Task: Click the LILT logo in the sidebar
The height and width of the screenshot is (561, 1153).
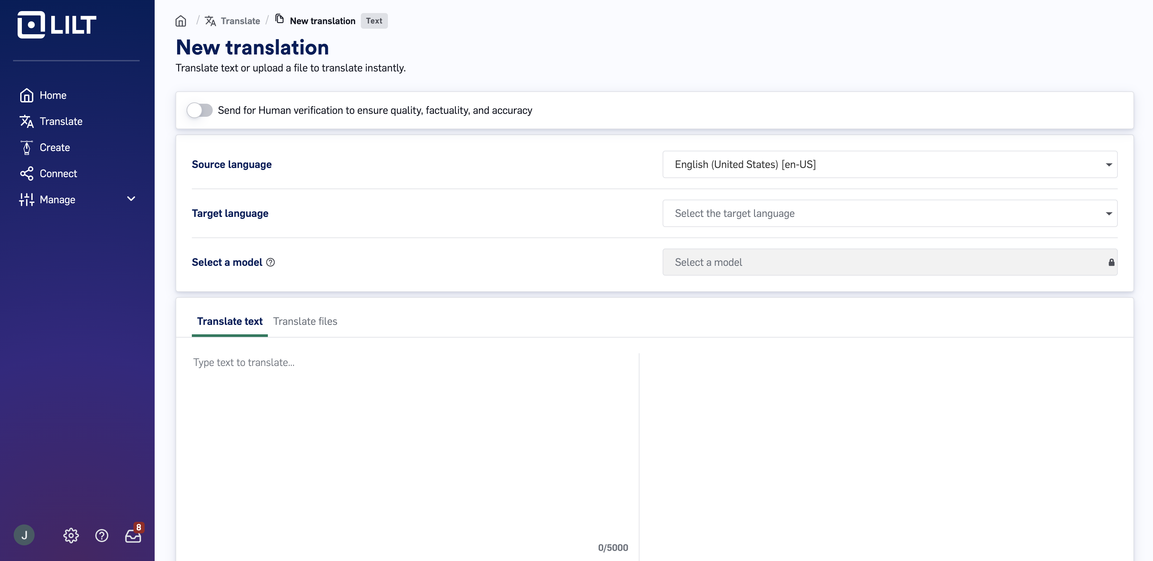Action: 57,24
